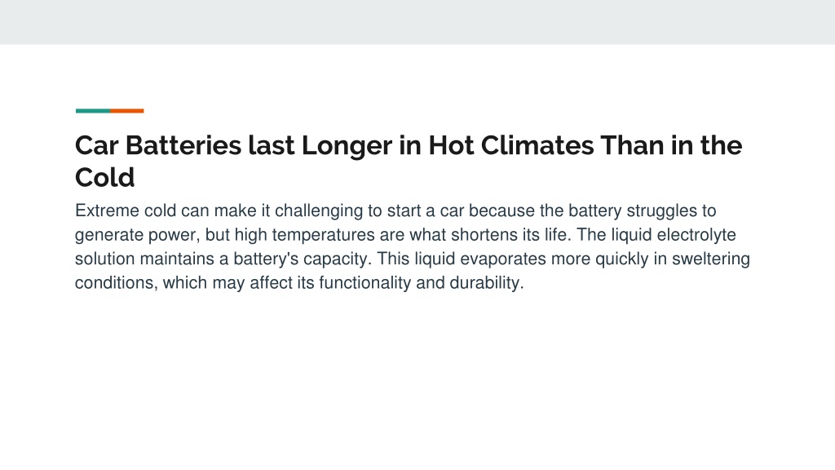Click the word 'Longer' in the heading
Viewport: 835px width, 470px height.
pos(347,147)
